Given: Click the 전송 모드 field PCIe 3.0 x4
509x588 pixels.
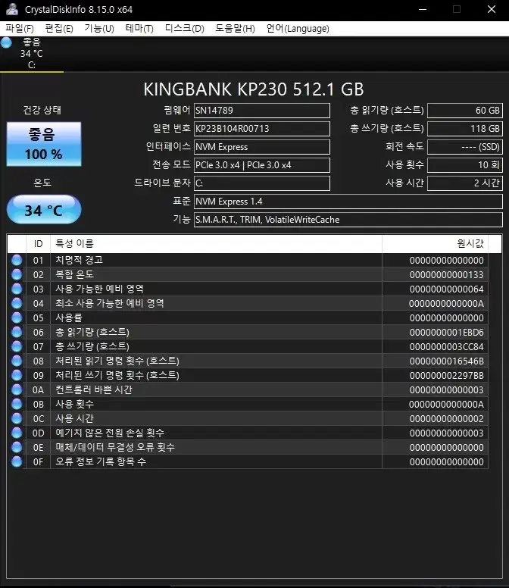Looking at the screenshot, I should pos(262,165).
